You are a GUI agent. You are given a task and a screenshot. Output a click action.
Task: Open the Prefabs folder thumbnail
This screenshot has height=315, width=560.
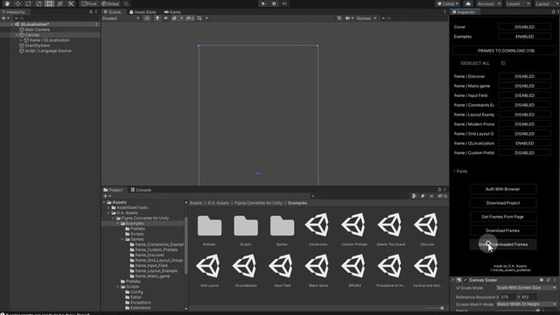click(x=209, y=226)
